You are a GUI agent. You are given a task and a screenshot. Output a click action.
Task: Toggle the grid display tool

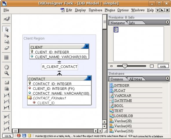[x=6, y=57]
